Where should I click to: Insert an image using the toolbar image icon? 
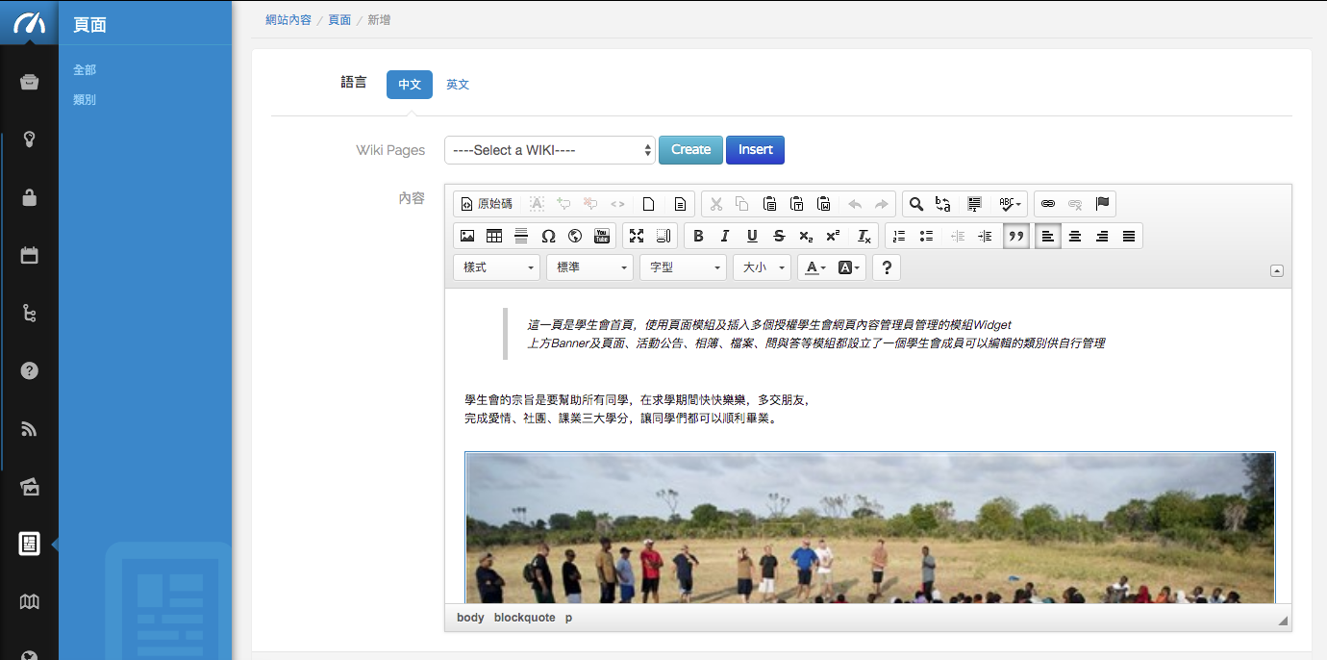click(467, 236)
